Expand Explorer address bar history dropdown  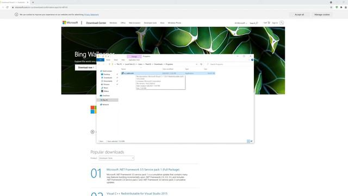coord(197,64)
